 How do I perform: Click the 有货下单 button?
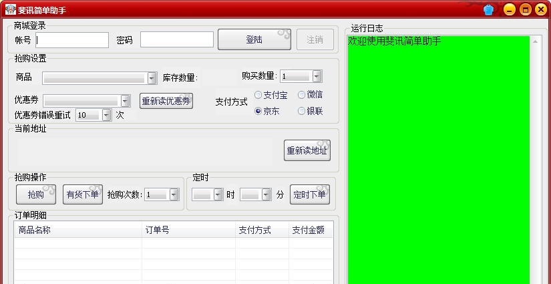click(83, 194)
